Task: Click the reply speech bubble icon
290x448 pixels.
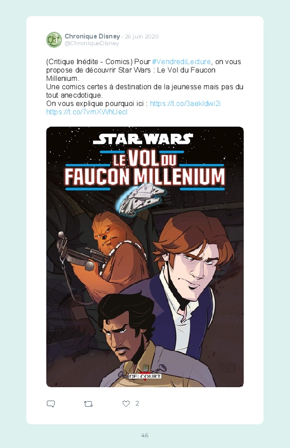Action: [51, 404]
